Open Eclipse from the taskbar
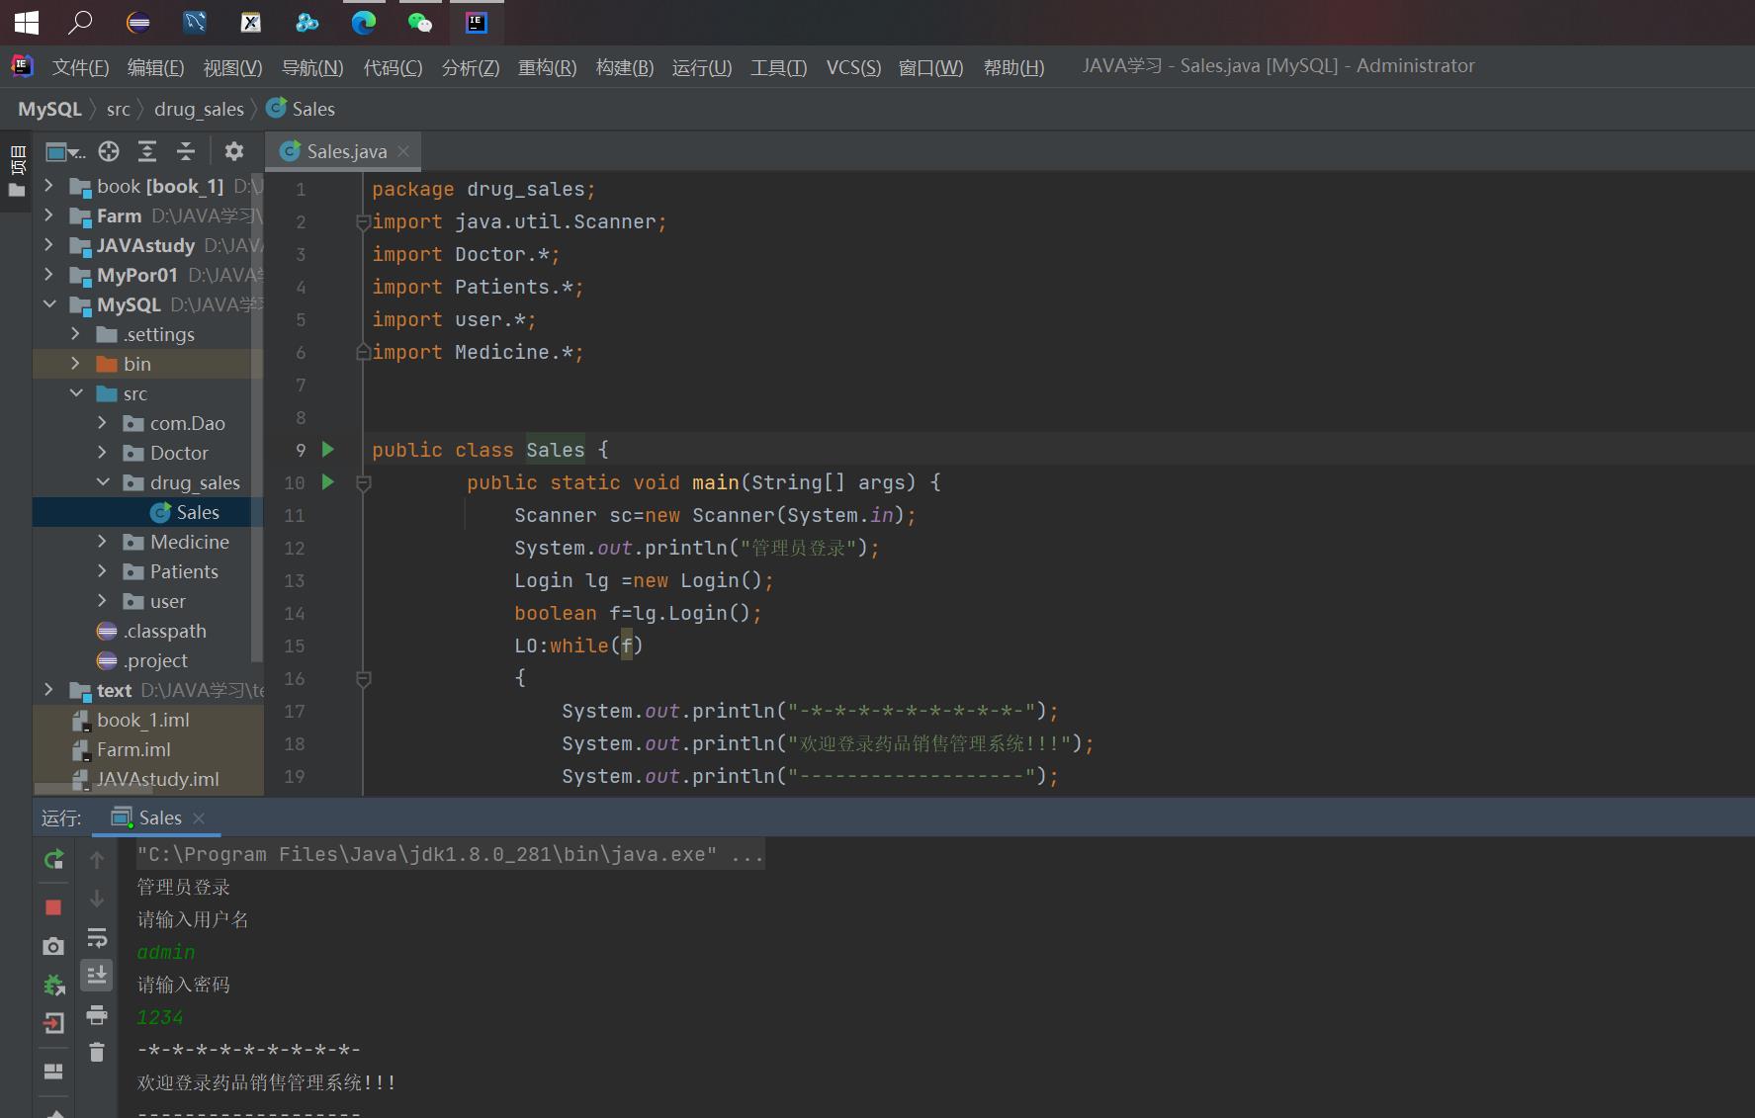The width and height of the screenshot is (1755, 1118). (138, 22)
